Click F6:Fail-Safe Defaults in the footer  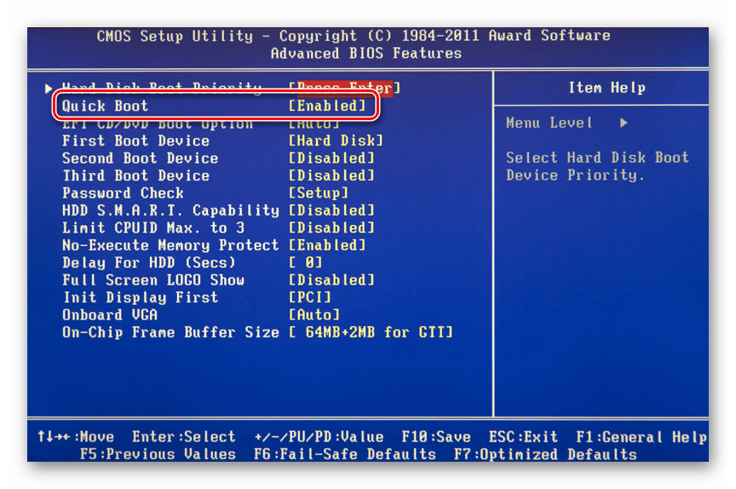point(344,455)
